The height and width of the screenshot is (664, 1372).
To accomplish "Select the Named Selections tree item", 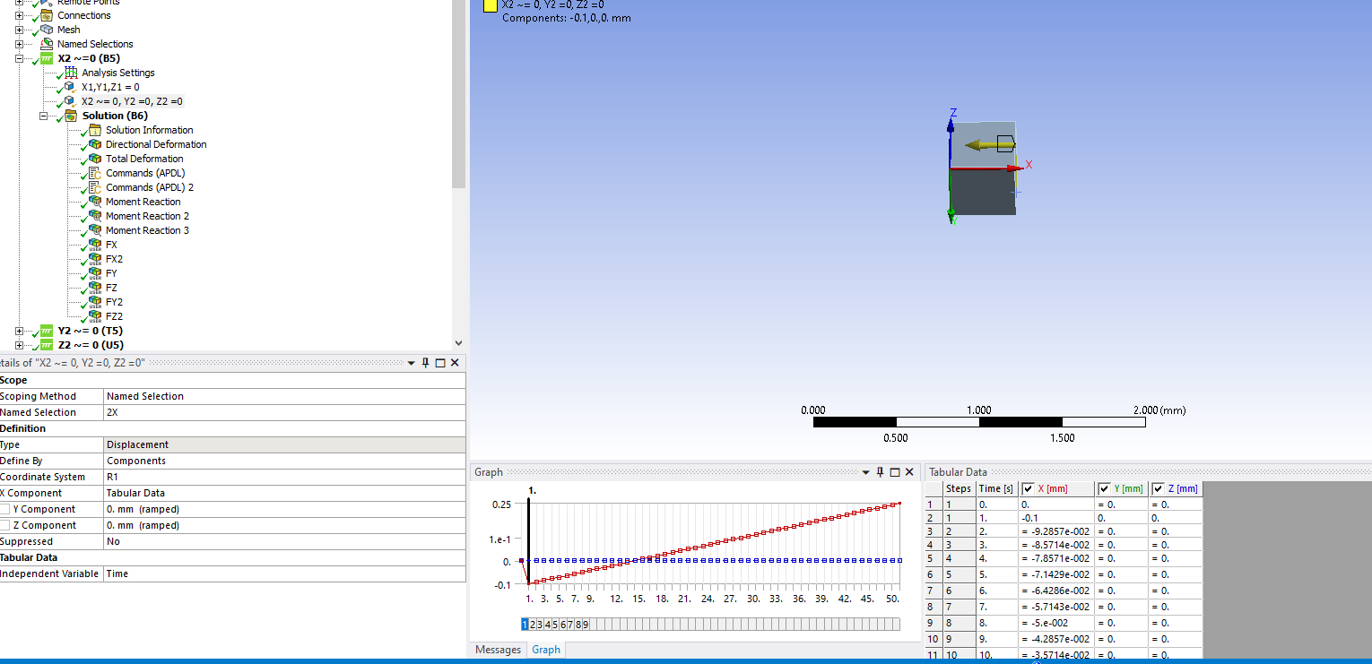I will (94, 44).
